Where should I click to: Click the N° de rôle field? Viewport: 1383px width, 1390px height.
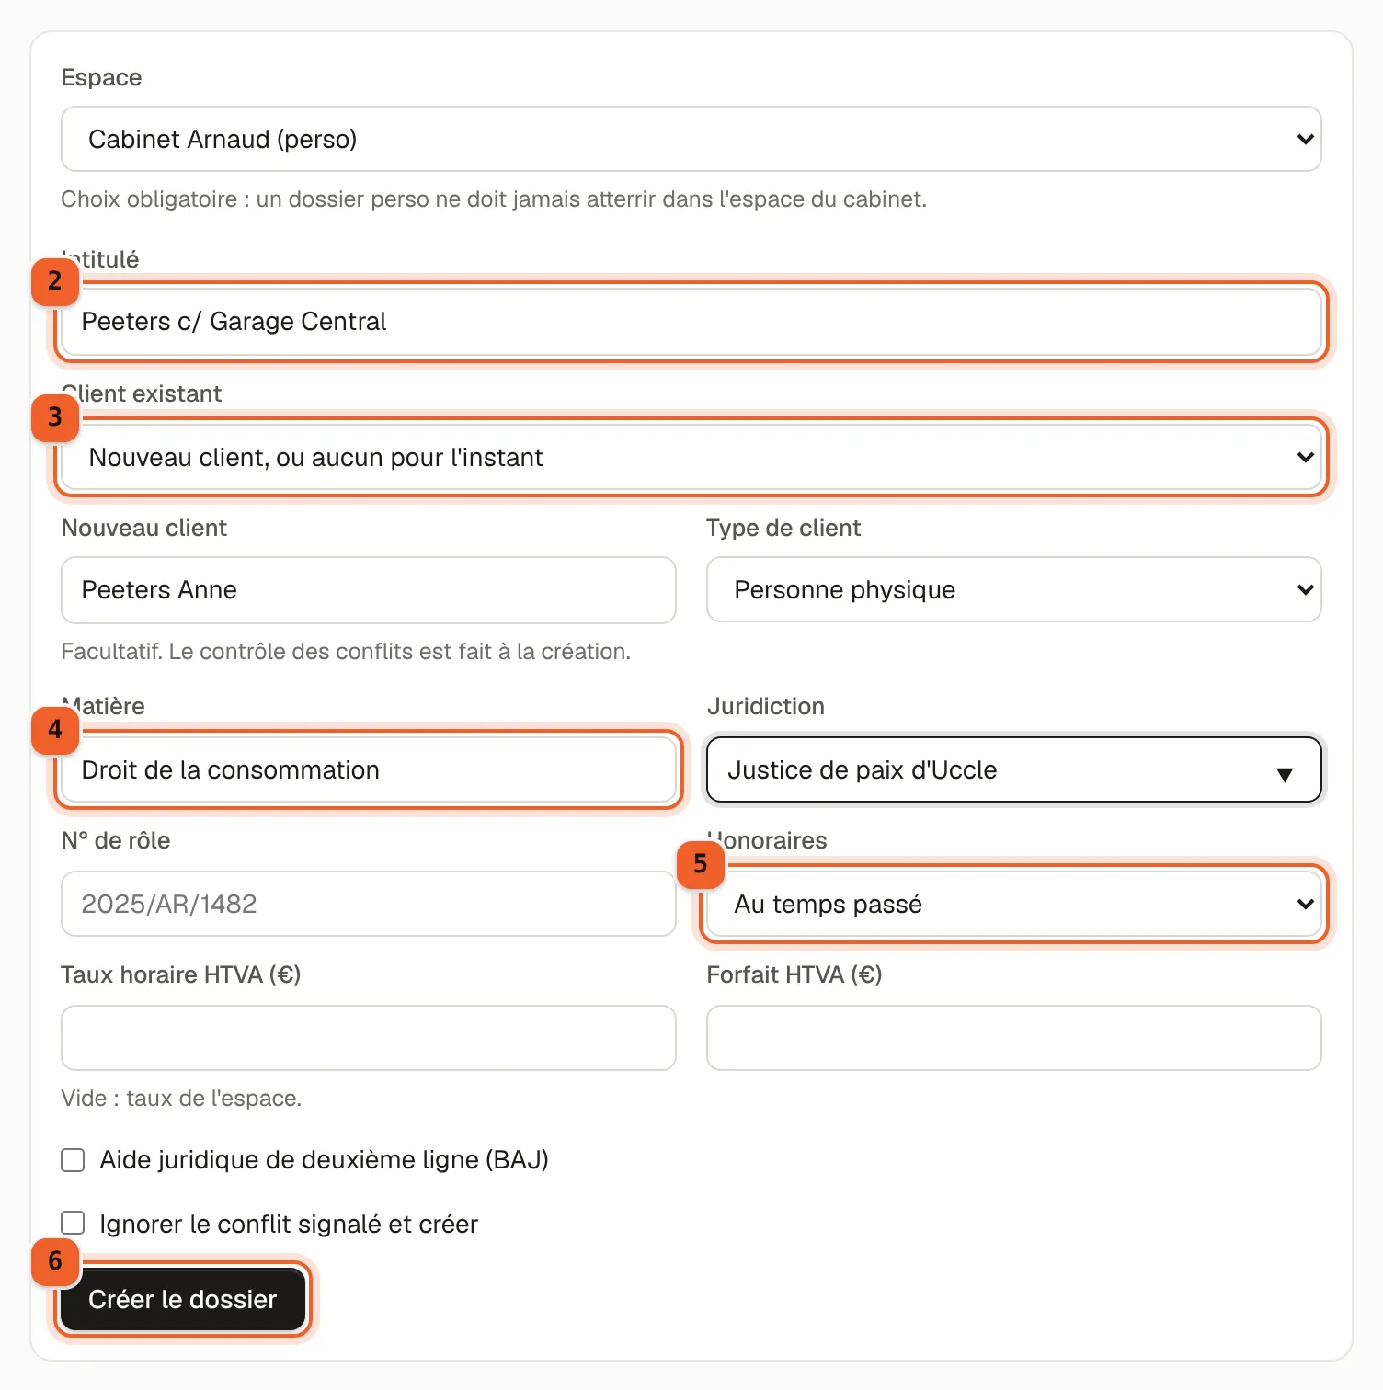point(369,904)
